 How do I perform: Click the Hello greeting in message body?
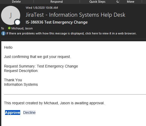[8, 47]
